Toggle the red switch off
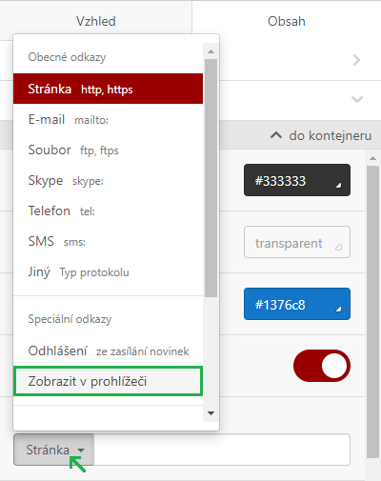The image size is (381, 481). pos(322,366)
